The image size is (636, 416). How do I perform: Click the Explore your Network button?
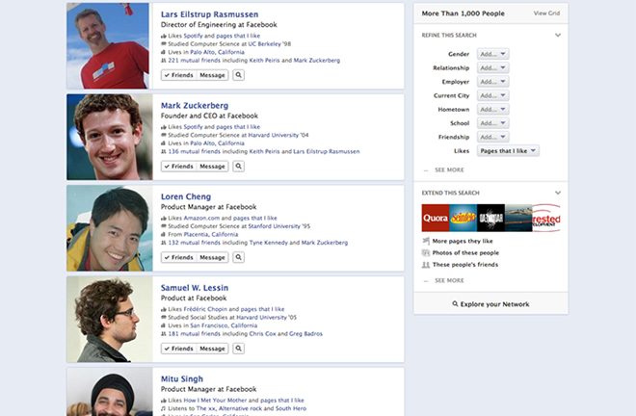(x=490, y=304)
